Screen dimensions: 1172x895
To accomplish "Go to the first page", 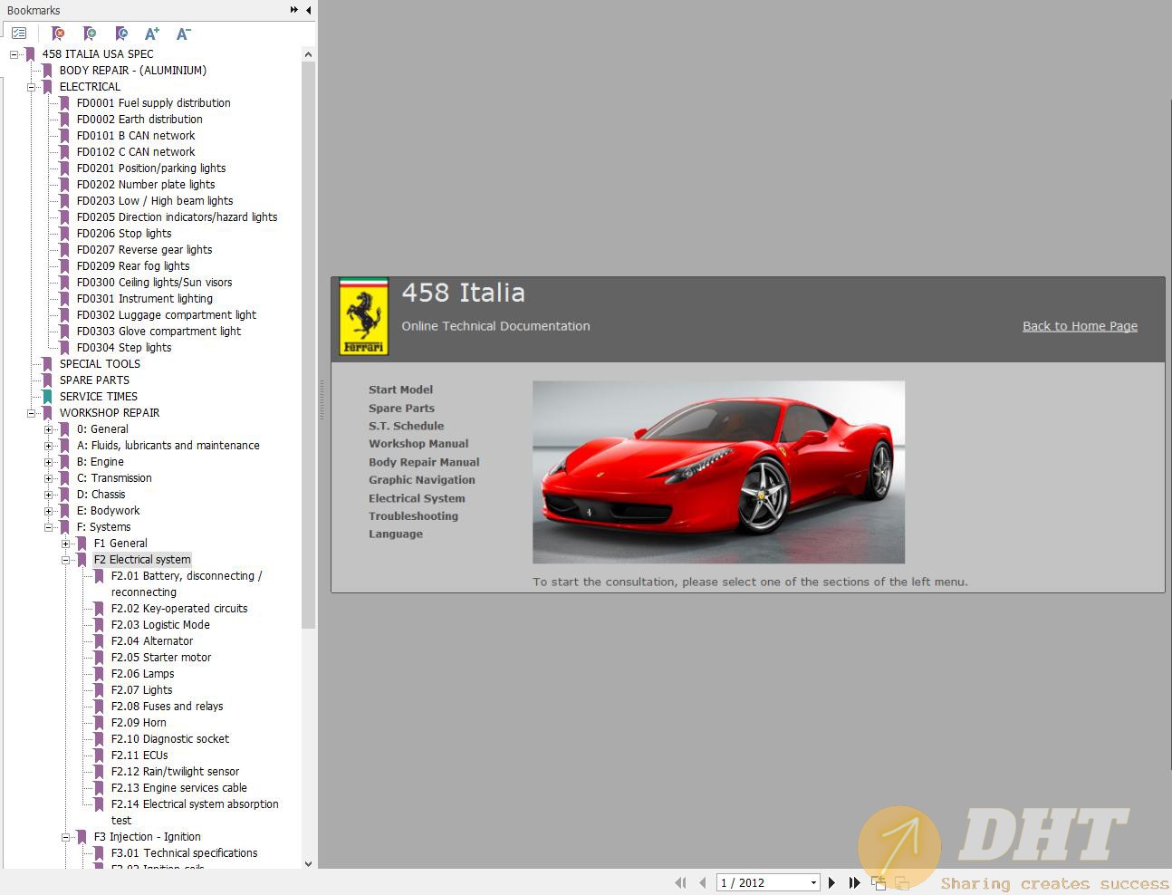I will [x=680, y=882].
